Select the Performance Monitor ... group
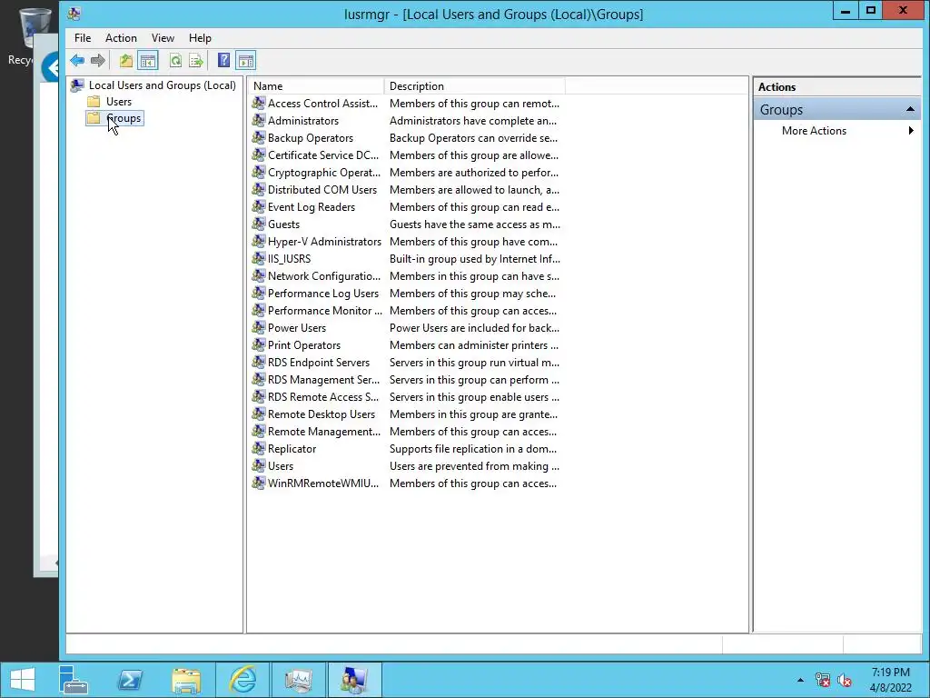 (x=325, y=311)
